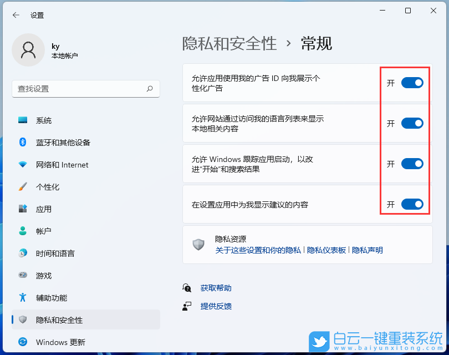Click the ky local account profile avatar

click(x=28, y=50)
